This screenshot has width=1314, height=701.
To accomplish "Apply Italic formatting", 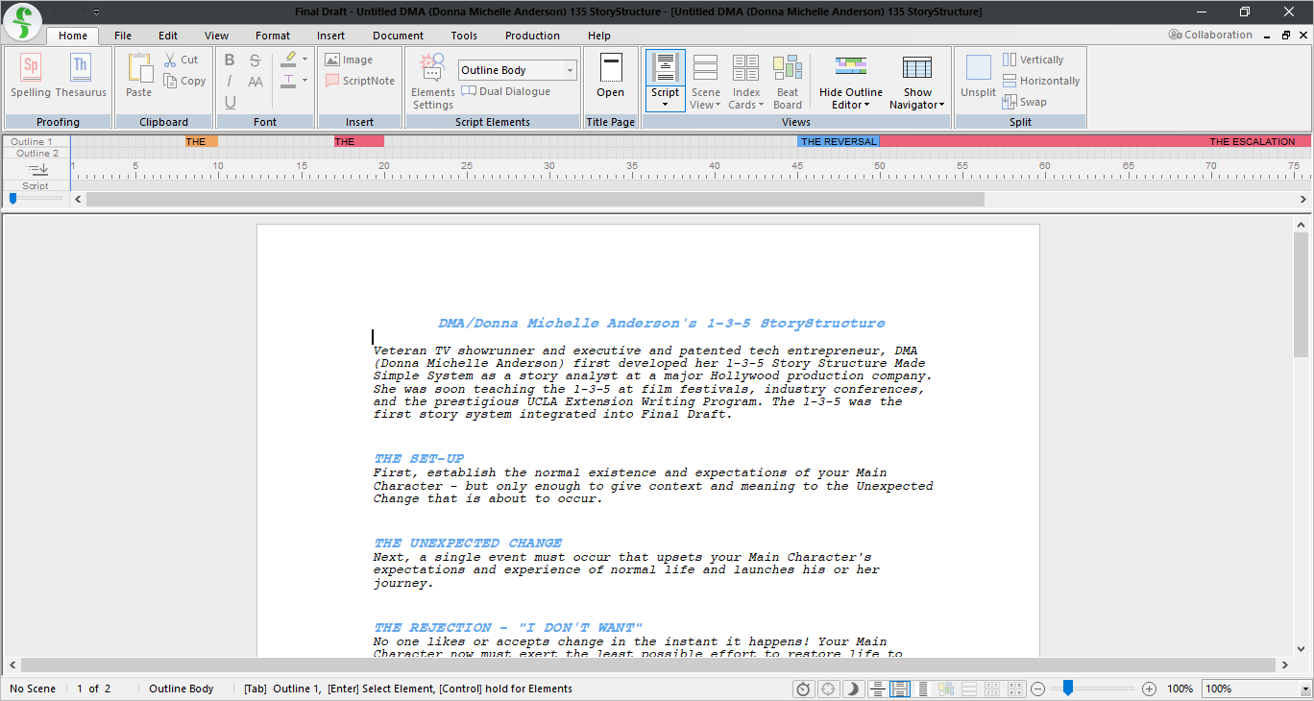I will pos(230,81).
